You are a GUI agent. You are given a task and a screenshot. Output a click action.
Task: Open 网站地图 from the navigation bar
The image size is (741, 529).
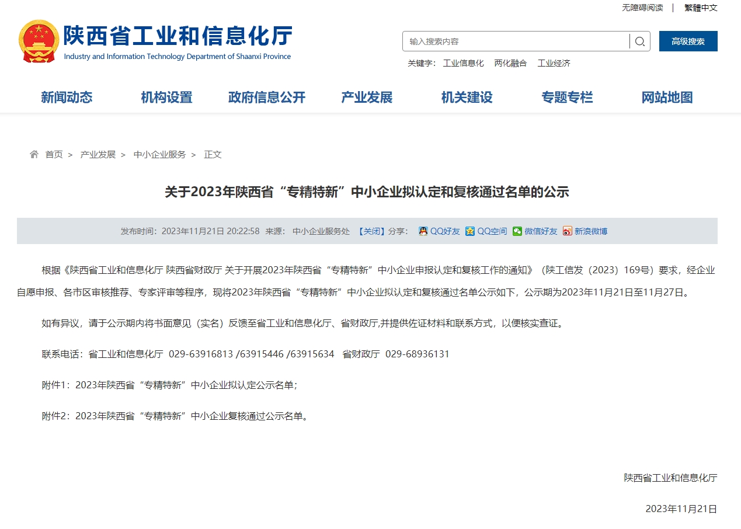[667, 98]
